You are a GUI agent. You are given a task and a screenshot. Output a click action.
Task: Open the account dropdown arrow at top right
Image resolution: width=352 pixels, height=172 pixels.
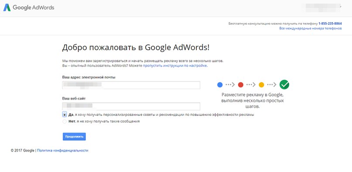[341, 7]
